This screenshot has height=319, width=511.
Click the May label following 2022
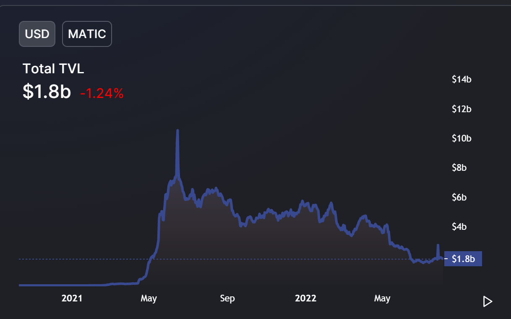(382, 298)
